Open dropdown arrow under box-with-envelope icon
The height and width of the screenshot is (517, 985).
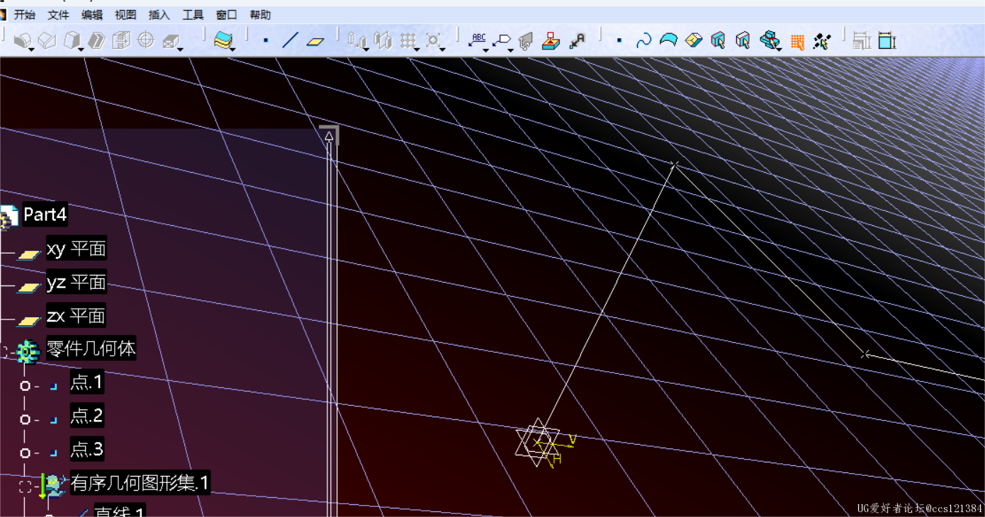tap(179, 50)
